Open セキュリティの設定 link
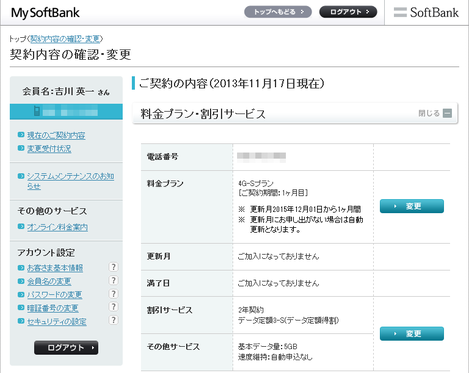Viewport: 469px width, 373px height. pos(57,322)
